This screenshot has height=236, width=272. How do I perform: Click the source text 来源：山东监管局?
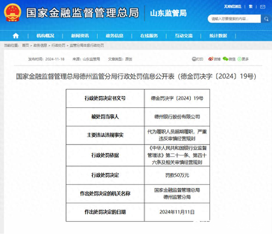pyautogui.click(x=86, y=59)
